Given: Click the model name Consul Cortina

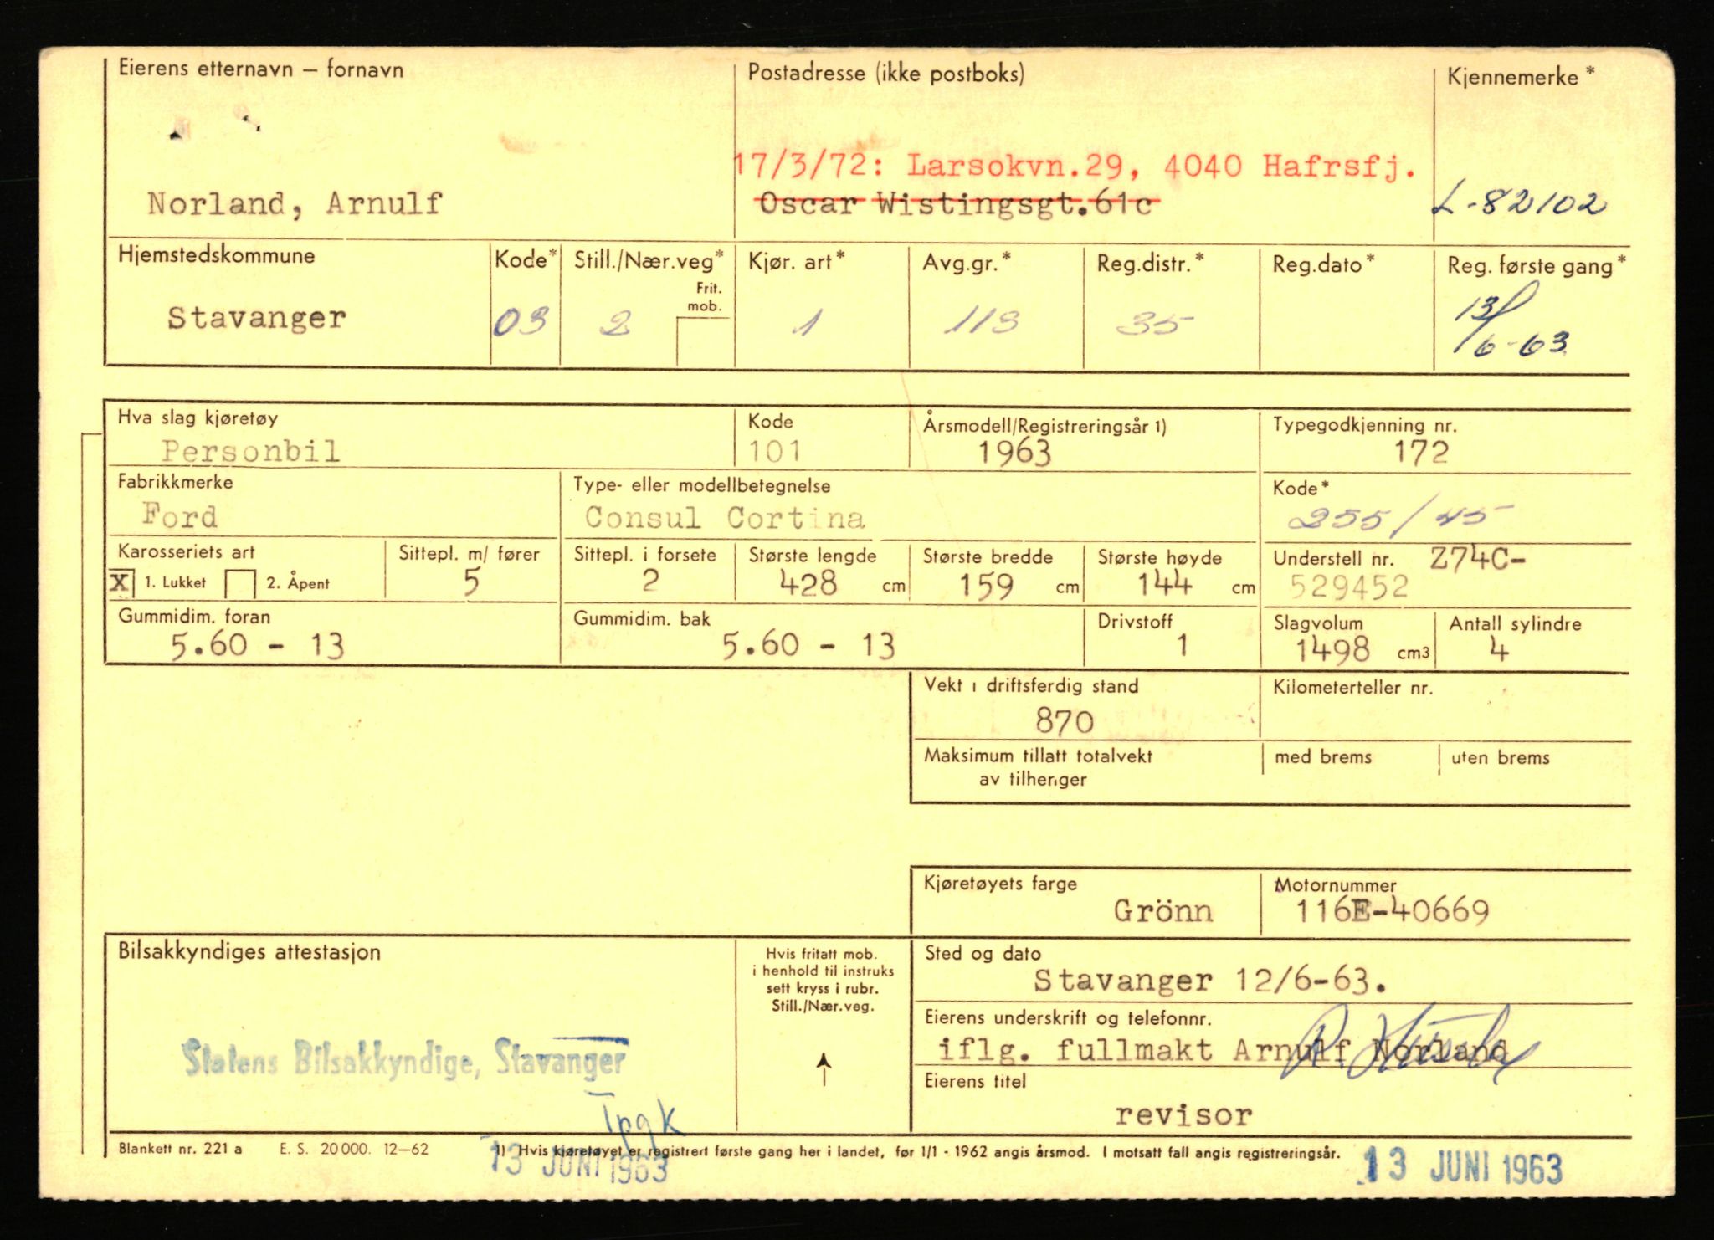Looking at the screenshot, I should (x=725, y=518).
